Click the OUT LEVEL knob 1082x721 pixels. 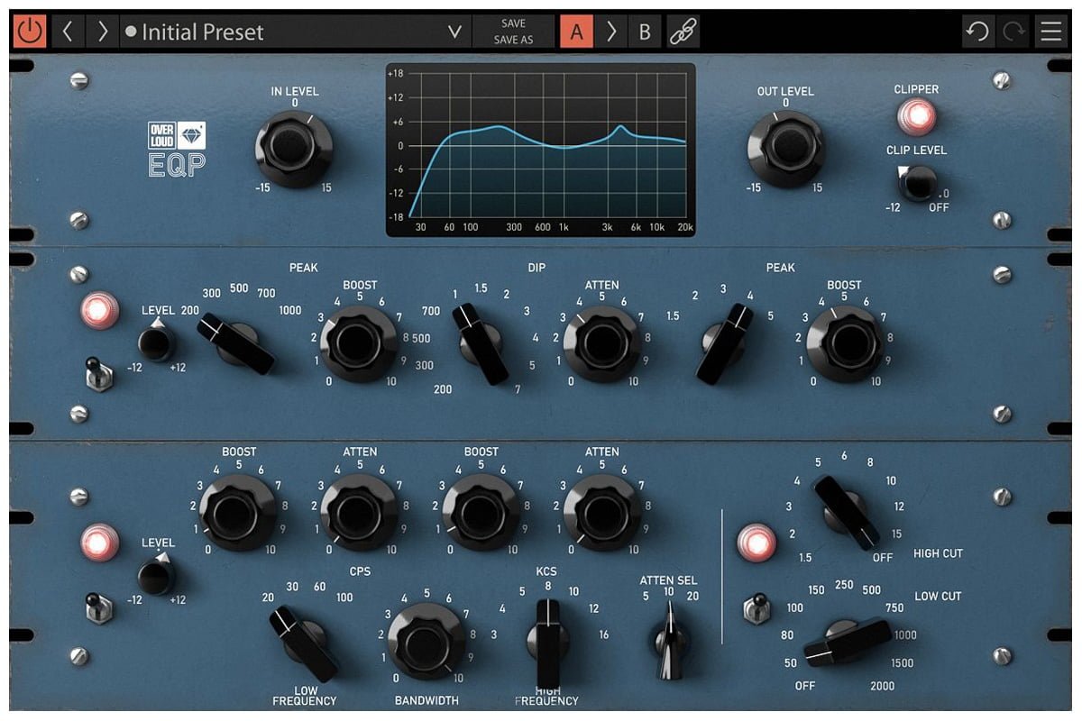(786, 149)
